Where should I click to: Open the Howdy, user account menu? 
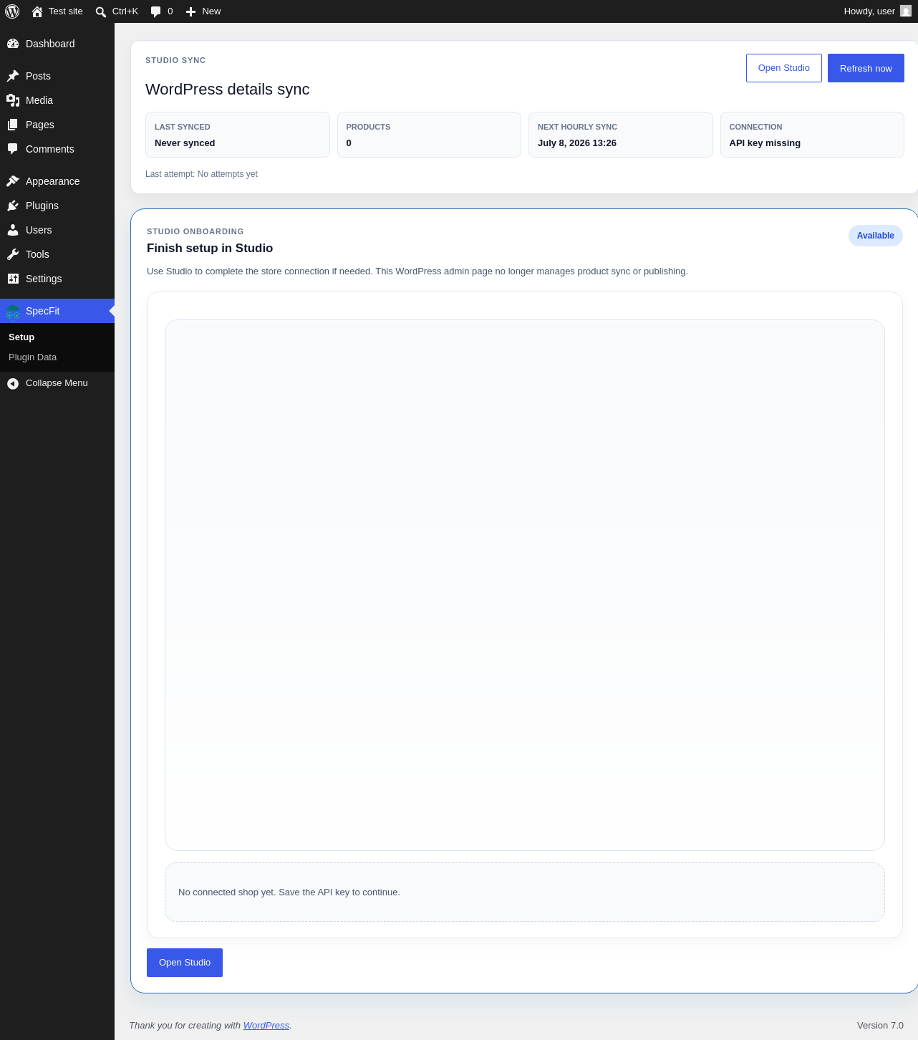(877, 11)
